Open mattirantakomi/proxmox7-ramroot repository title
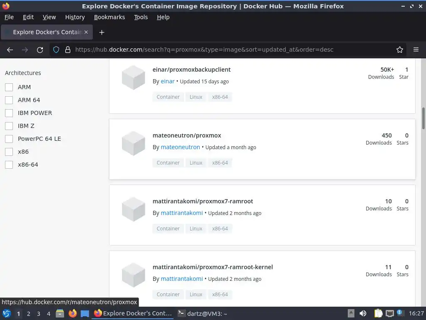 [x=203, y=201]
